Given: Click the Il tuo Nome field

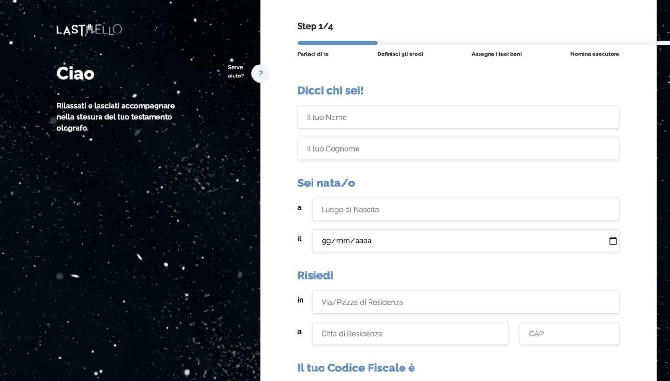Looking at the screenshot, I should click(x=458, y=117).
